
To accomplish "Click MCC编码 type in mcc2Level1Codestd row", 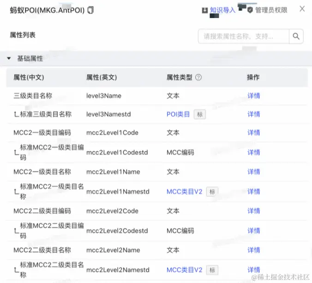I will tap(180, 153).
